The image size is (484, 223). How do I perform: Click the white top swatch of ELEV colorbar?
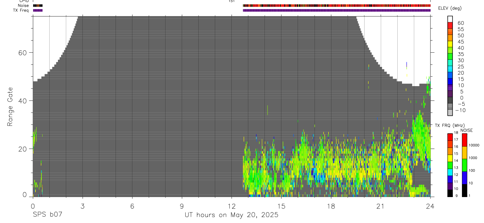[450, 19]
